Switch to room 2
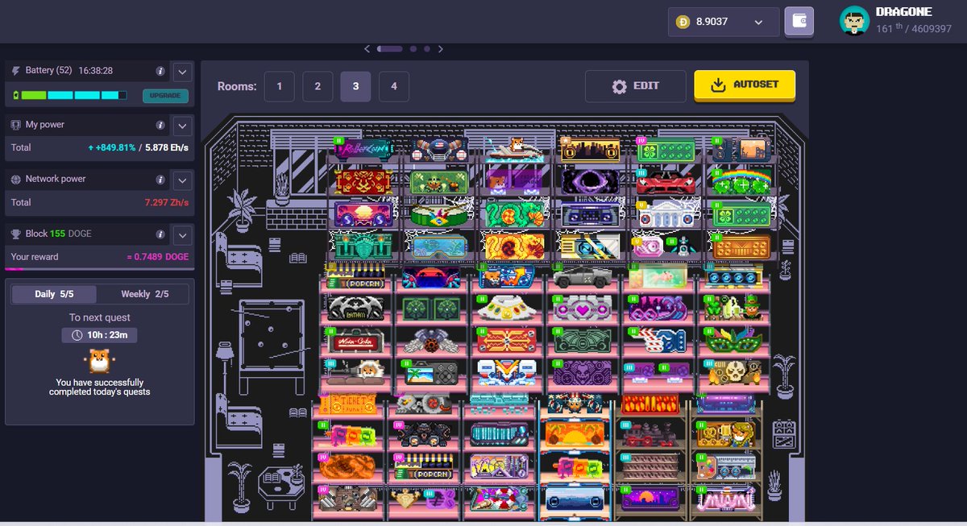Viewport: 967px width, 526px height. 317,86
